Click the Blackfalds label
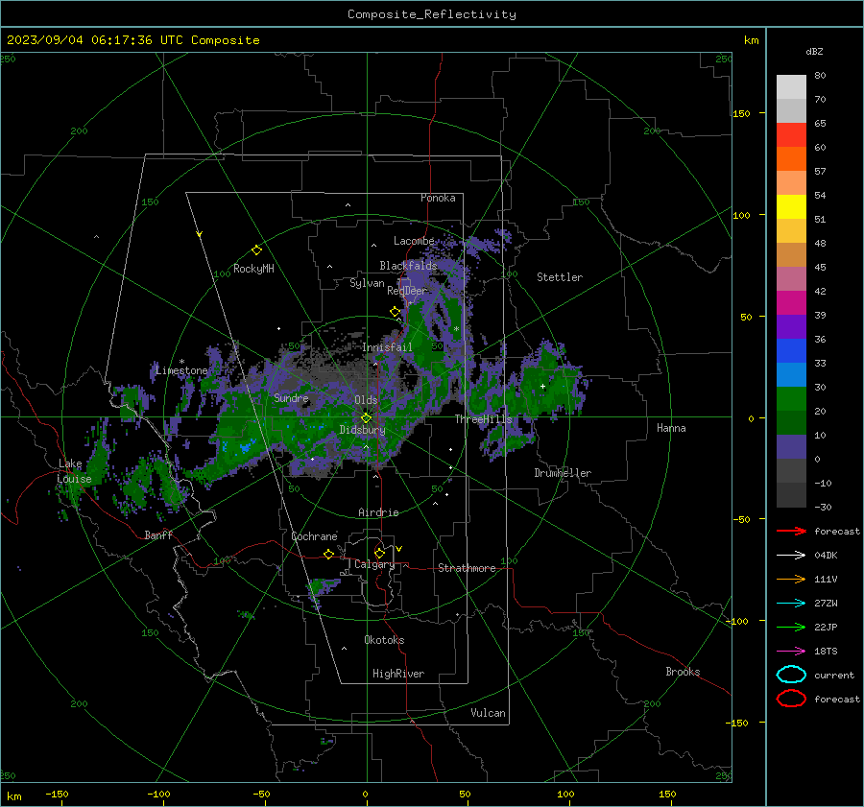864x807 pixels. [x=408, y=266]
